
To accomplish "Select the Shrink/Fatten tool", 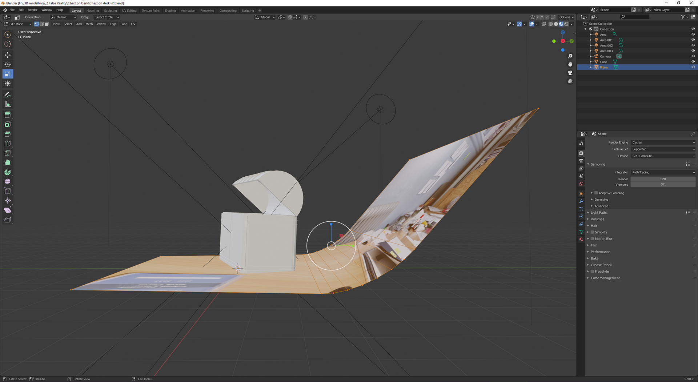I will [8, 201].
